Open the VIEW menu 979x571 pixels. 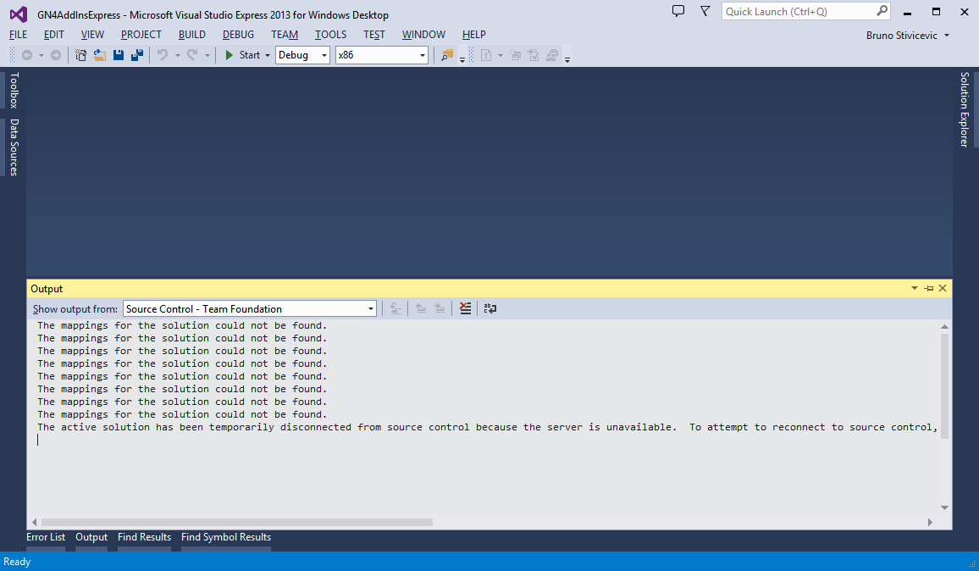click(x=92, y=35)
